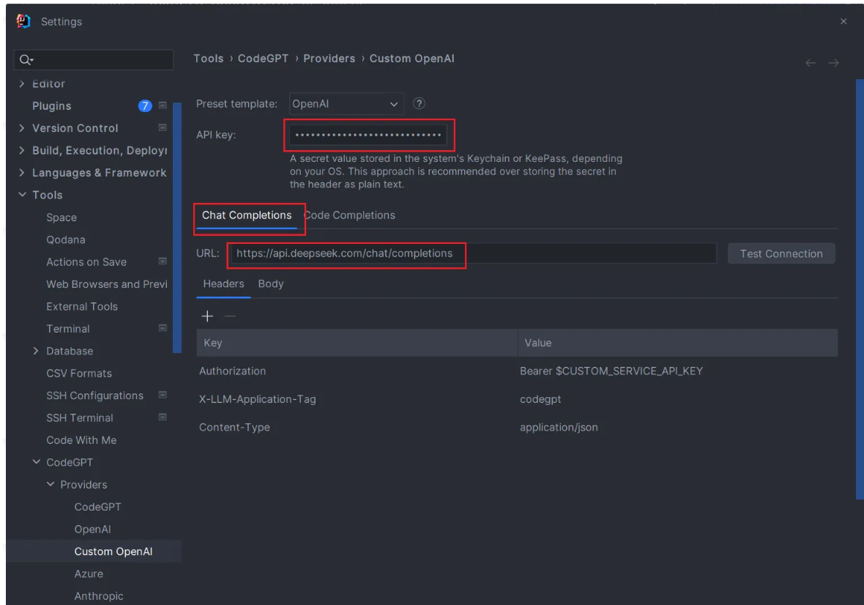
Task: Expand Languages & Frameworks group
Action: click(21, 172)
